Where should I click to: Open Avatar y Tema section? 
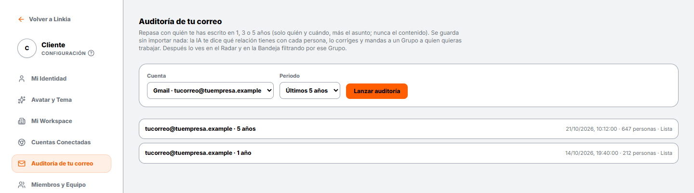(62, 100)
